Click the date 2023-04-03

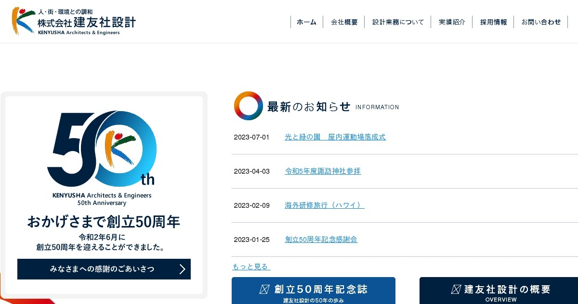252,171
